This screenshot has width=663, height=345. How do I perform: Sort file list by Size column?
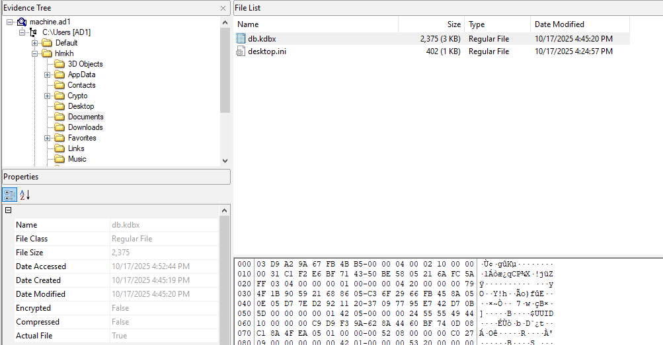pyautogui.click(x=430, y=24)
